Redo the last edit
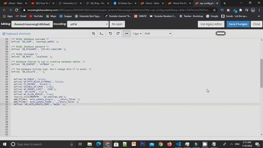The image size is (263, 148). 118,34
